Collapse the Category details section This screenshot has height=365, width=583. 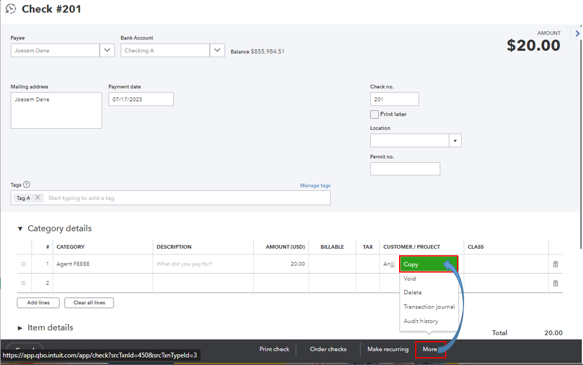click(20, 228)
